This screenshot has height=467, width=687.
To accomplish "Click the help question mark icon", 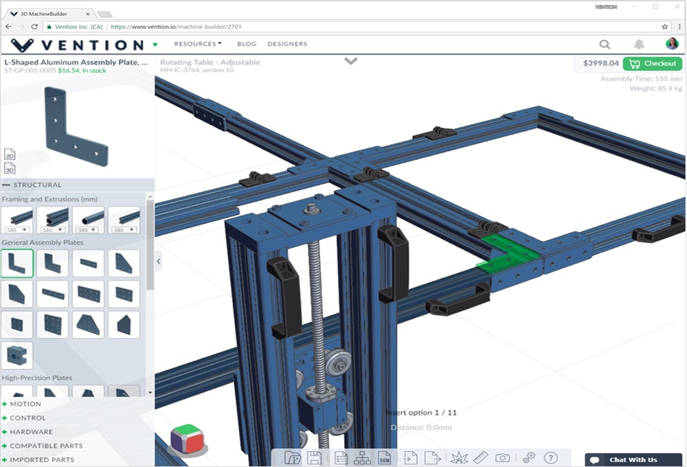I will [x=550, y=457].
